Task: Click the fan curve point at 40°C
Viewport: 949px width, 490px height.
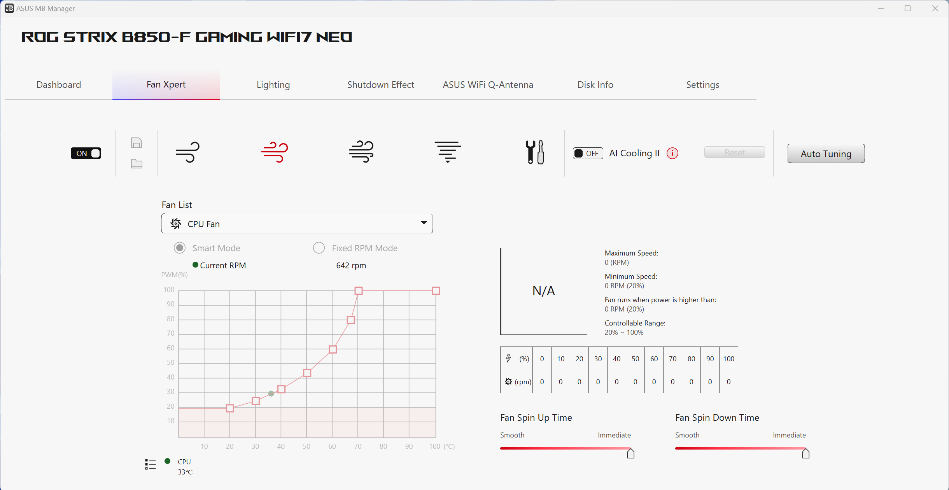Action: coord(282,389)
